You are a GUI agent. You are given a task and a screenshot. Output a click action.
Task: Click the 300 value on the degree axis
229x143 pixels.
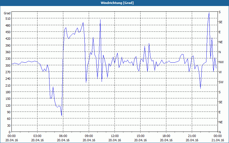click(x=8, y=65)
